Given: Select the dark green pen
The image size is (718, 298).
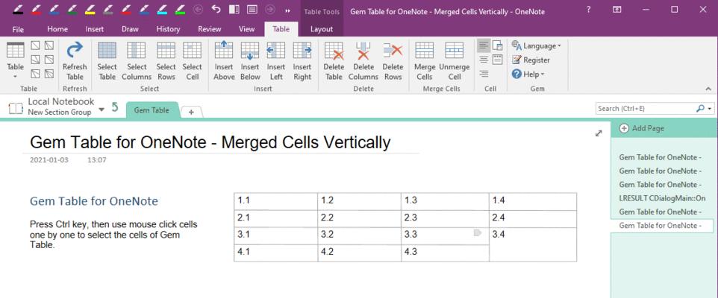Looking at the screenshot, I should coord(72,10).
